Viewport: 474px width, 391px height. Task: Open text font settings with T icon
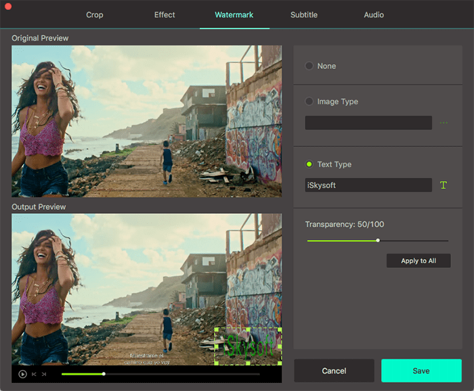[x=444, y=185]
